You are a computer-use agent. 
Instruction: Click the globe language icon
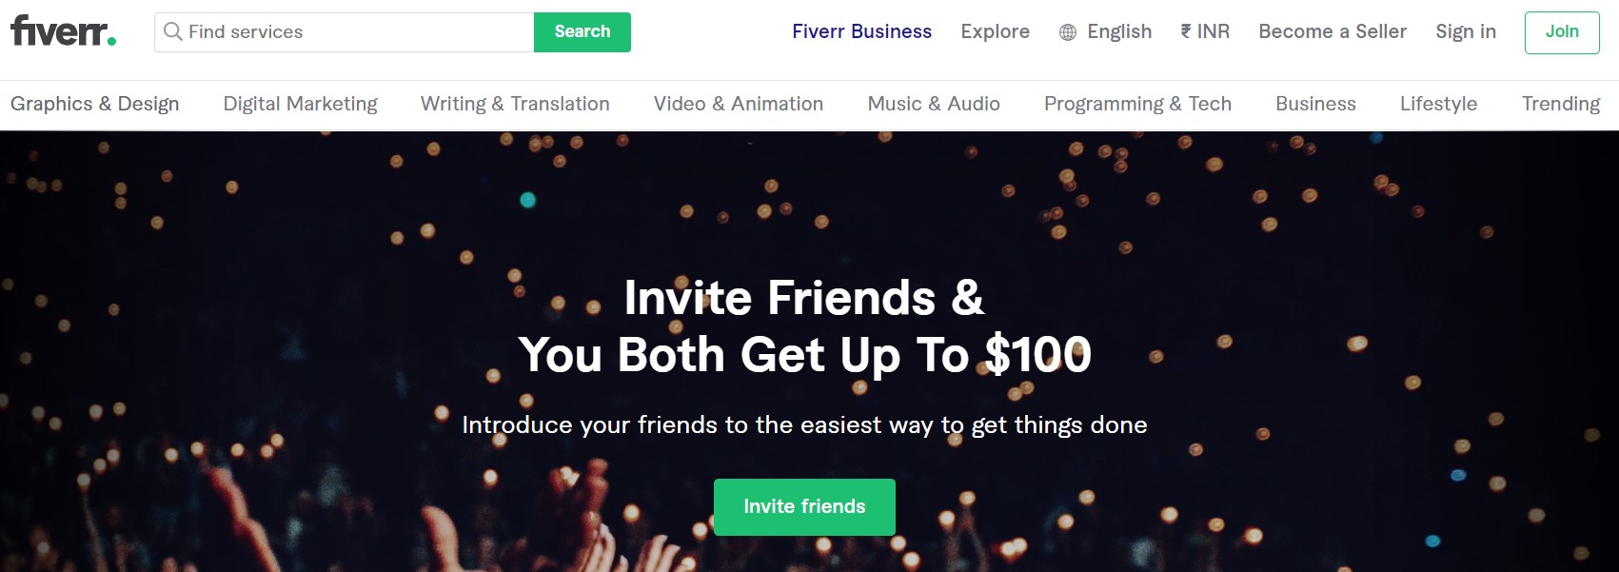[x=1068, y=32]
